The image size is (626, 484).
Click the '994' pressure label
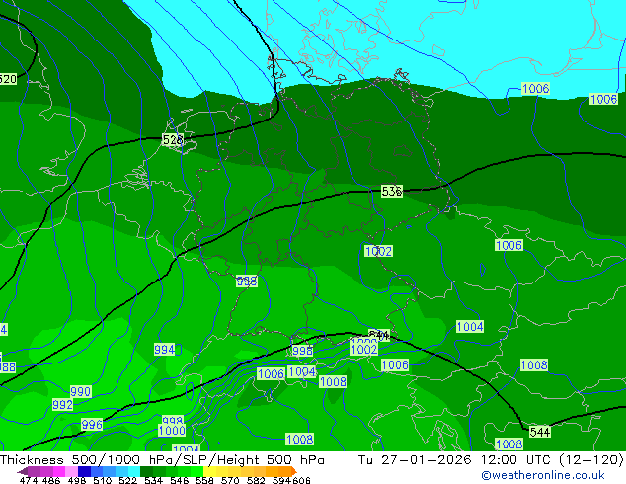[165, 350]
